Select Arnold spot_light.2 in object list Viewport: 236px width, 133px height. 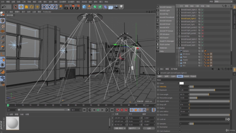pyautogui.click(x=188, y=18)
